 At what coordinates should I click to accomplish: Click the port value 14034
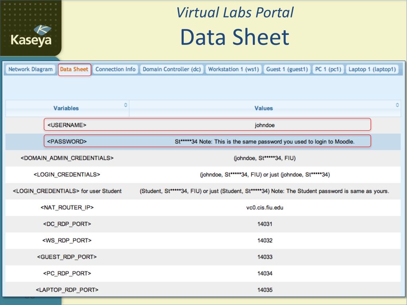coord(265,273)
